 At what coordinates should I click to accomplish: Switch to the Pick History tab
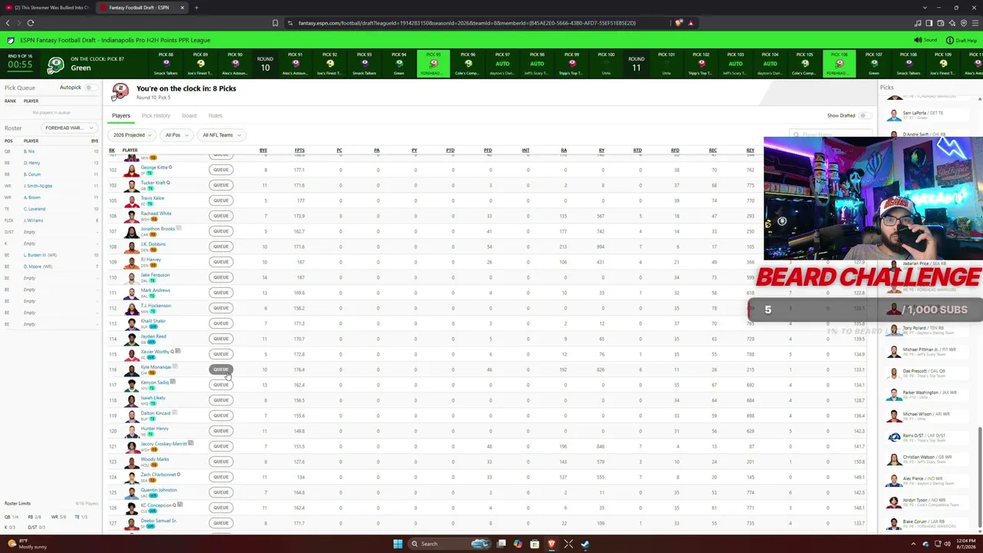(156, 116)
